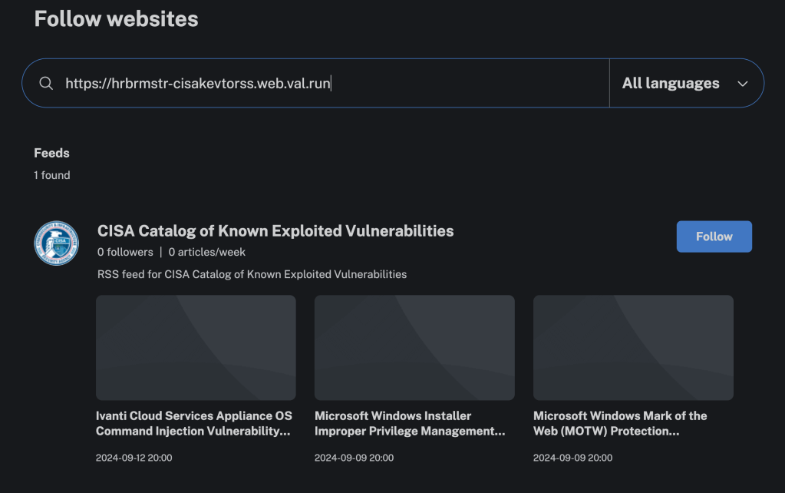Open the Mark of the Web article thumbnail
785x493 pixels.
click(x=633, y=348)
